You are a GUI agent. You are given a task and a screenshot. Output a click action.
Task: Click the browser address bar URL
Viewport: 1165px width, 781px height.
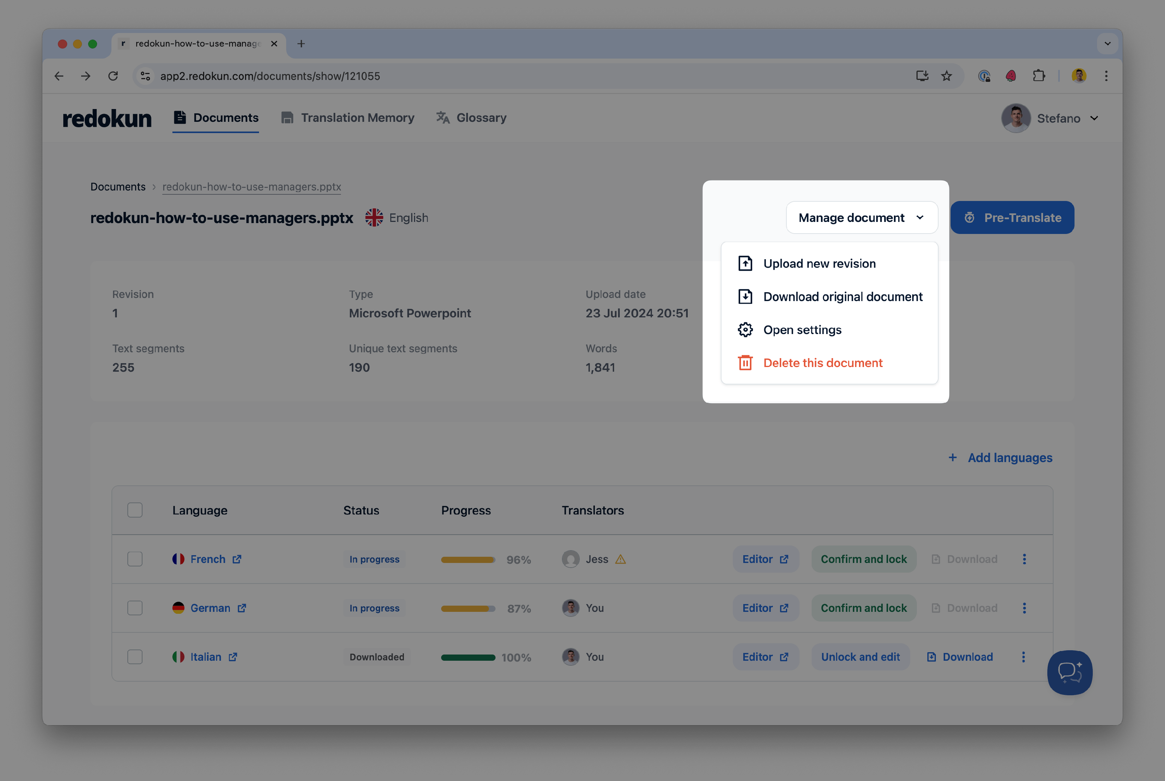click(270, 76)
